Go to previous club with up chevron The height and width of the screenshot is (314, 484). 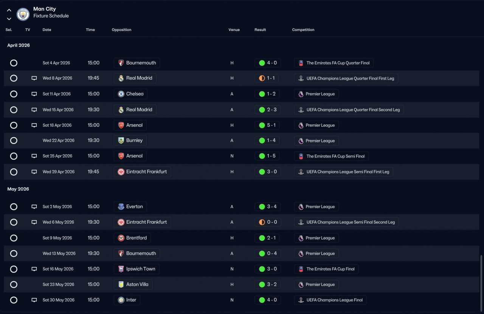(x=9, y=11)
